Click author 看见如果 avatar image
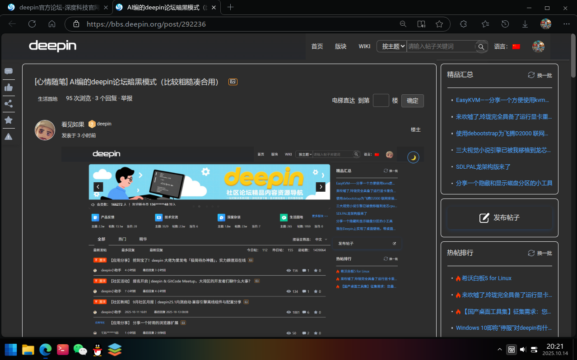Image resolution: width=577 pixels, height=360 pixels. [45, 130]
